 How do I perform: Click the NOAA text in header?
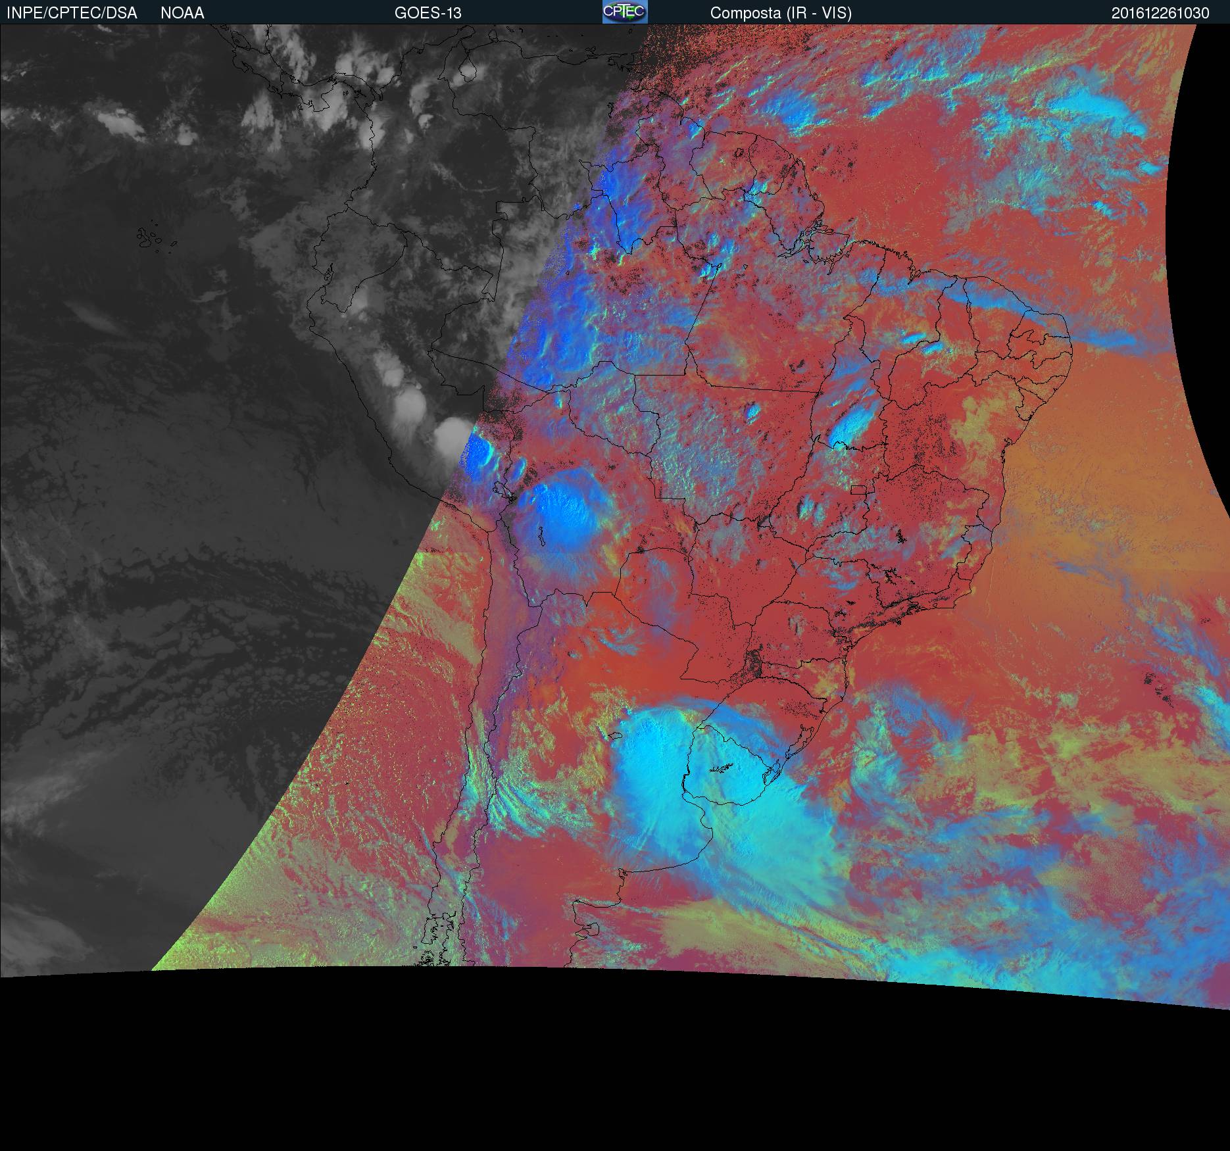tap(182, 13)
